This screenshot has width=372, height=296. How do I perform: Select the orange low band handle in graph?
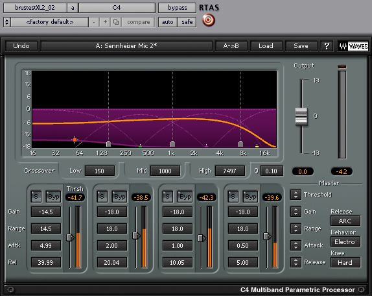(75, 140)
